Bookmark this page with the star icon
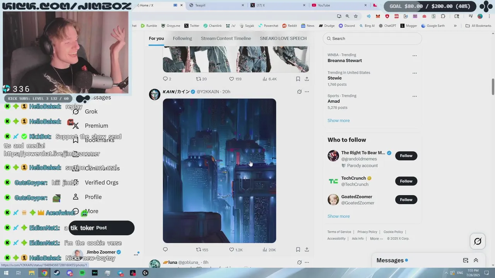The image size is (495, 278). [x=356, y=16]
